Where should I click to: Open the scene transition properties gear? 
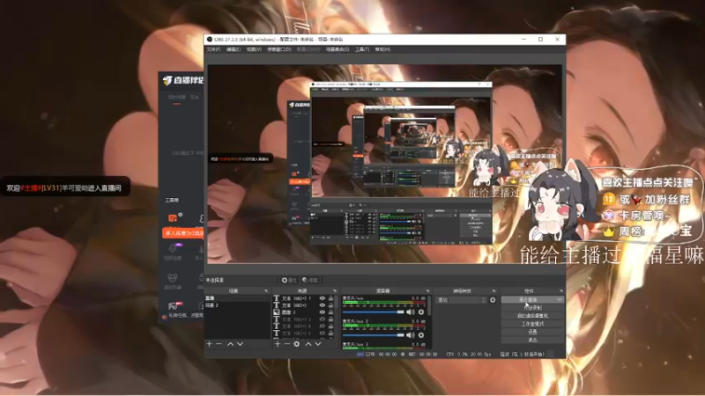493,300
